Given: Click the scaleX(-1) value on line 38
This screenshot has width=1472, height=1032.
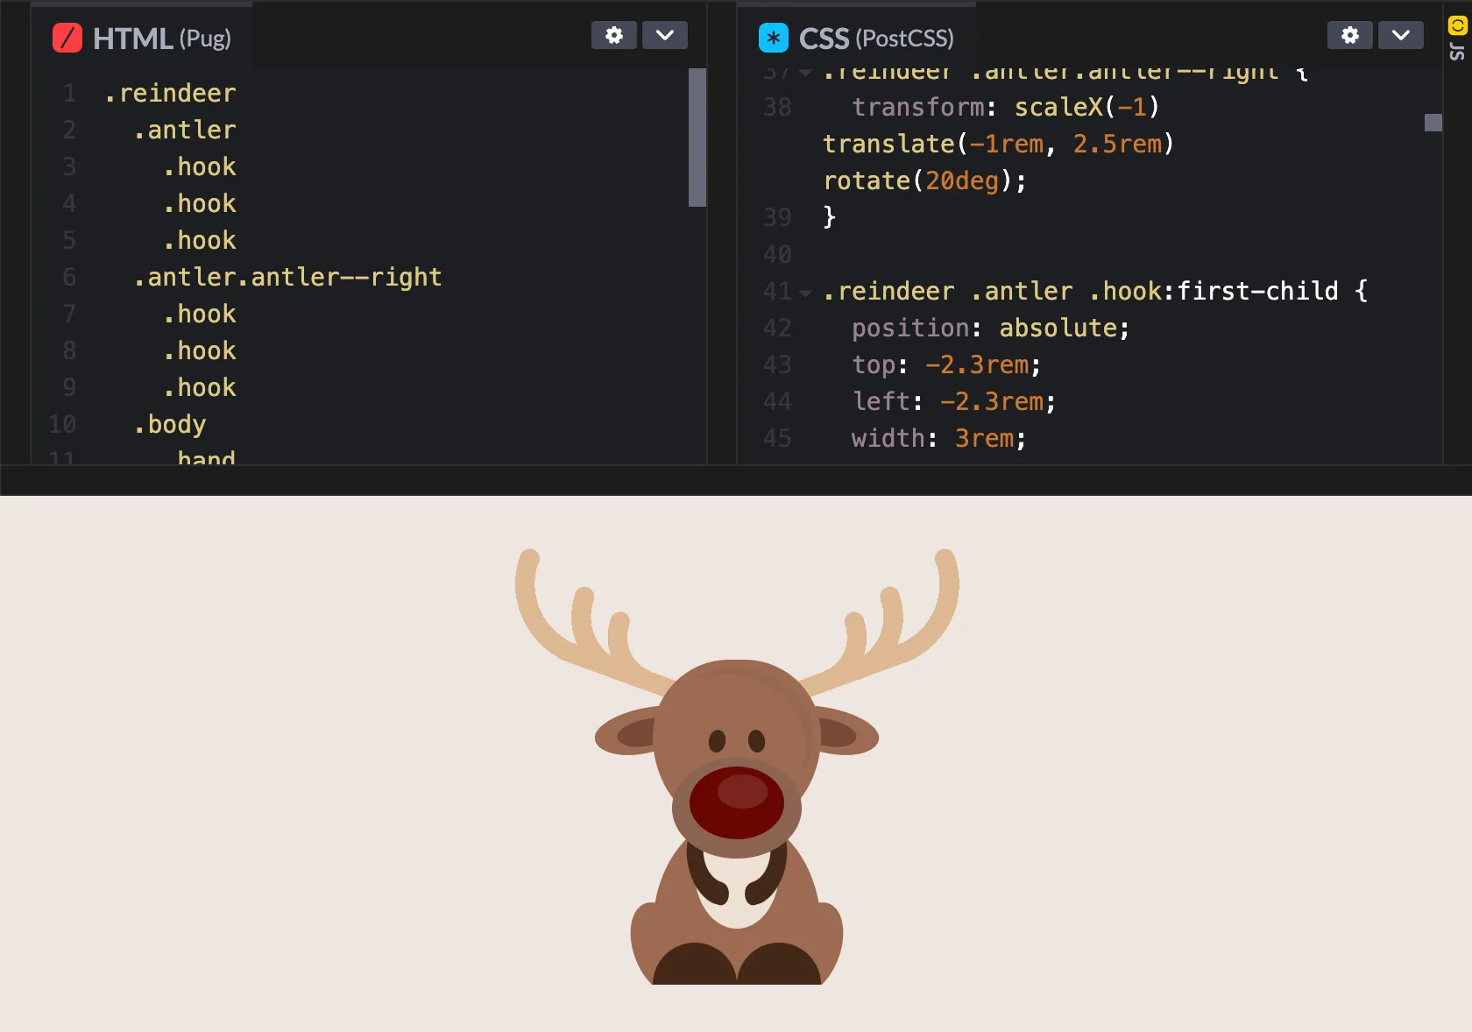Looking at the screenshot, I should click(1086, 107).
